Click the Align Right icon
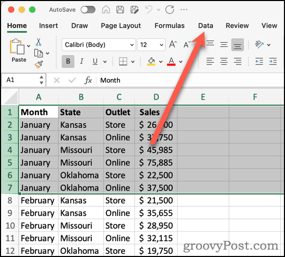 click(x=238, y=61)
